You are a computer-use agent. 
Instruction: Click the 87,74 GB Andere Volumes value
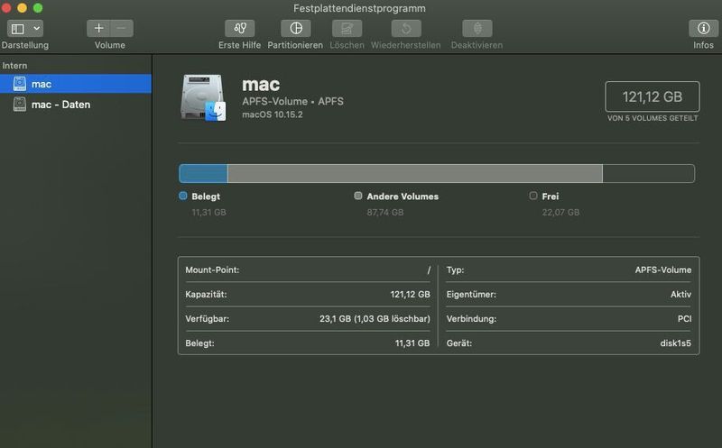(x=385, y=213)
